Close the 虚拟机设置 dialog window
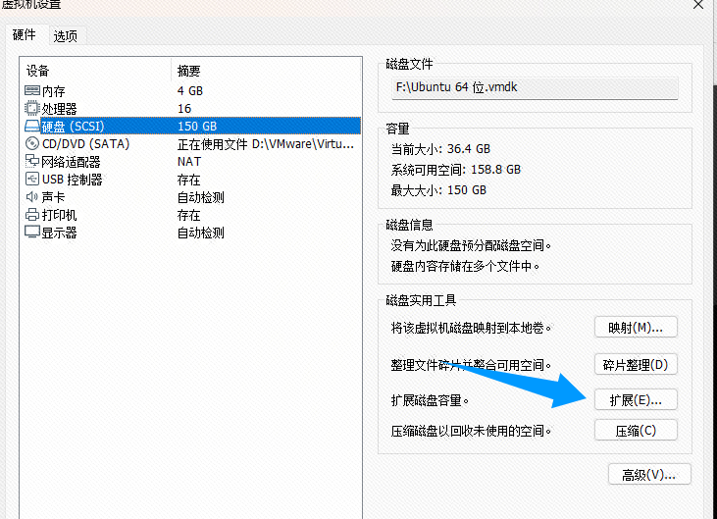Screen dimensions: 717x519 click(698, 5)
